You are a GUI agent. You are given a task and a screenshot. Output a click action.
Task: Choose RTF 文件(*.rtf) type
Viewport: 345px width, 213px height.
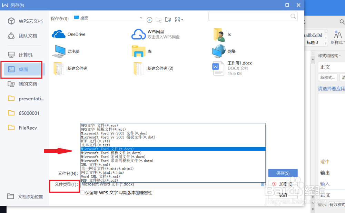coord(173,141)
